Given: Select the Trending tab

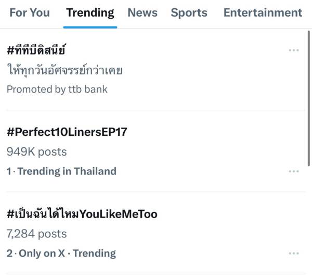Looking at the screenshot, I should coord(90,12).
